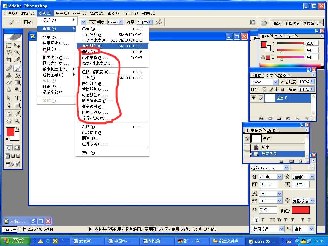The width and height of the screenshot is (328, 246).
Task: Select the Horizontal Type tool
Action: tap(17, 98)
